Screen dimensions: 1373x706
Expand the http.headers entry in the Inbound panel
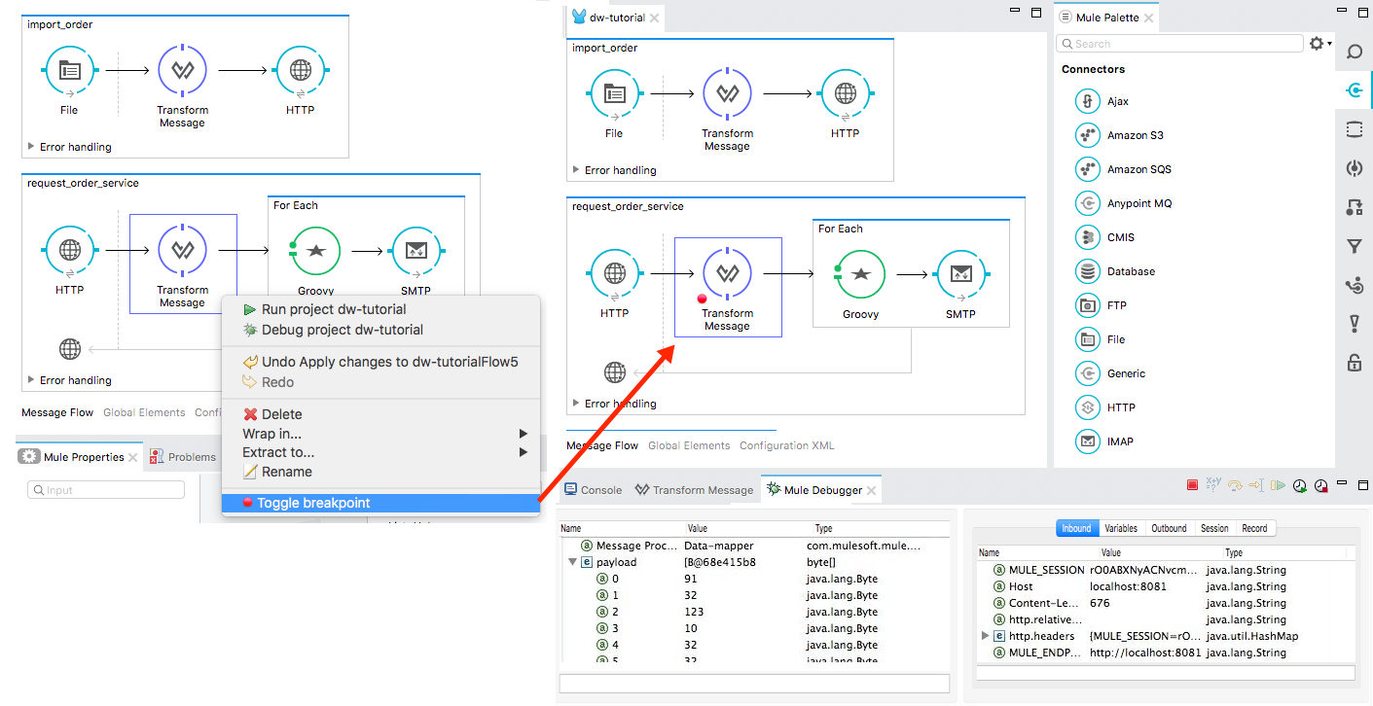click(985, 635)
